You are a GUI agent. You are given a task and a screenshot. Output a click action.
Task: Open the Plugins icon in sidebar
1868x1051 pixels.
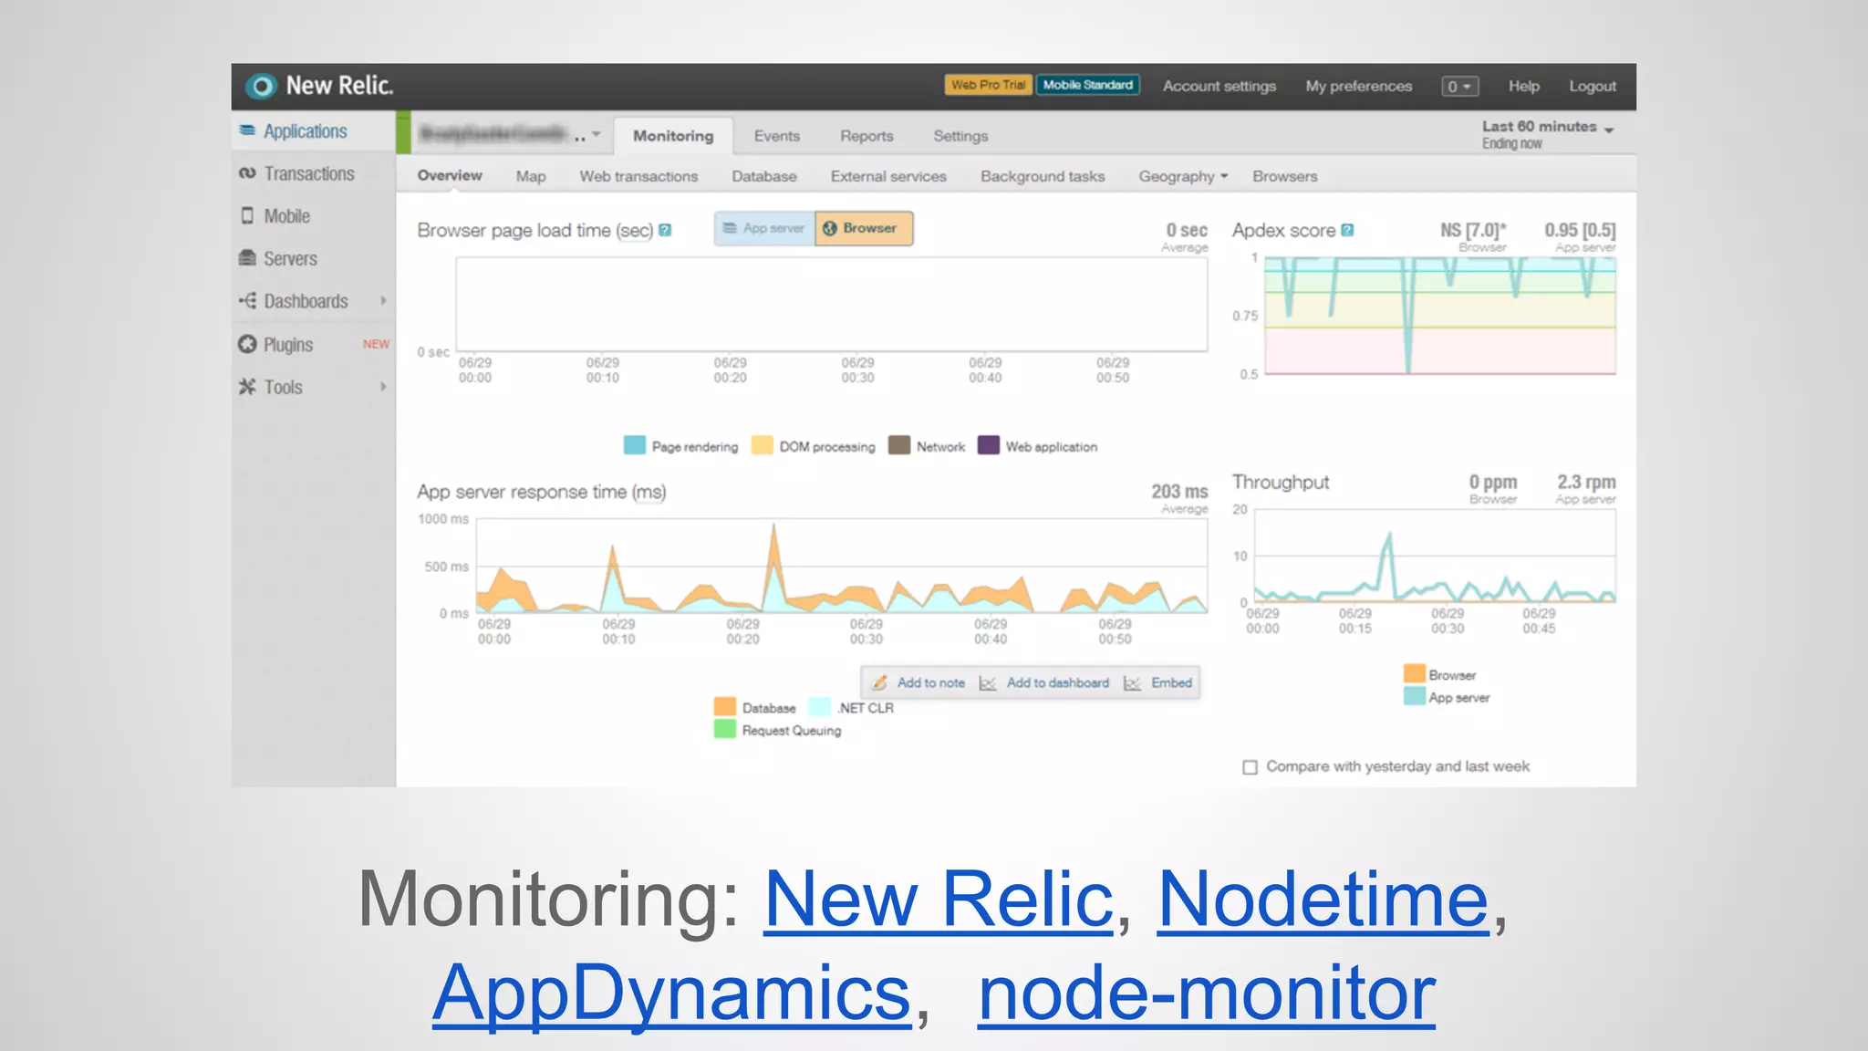[247, 344]
